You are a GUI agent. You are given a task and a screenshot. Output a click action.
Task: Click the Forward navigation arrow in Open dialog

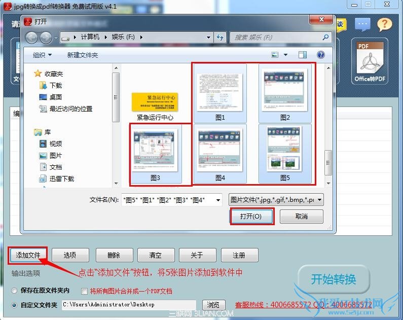point(46,38)
